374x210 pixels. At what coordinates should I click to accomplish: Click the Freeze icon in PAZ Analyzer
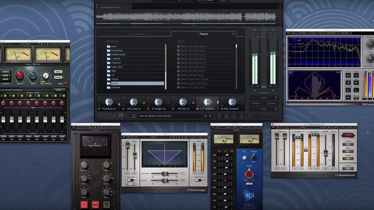tap(348, 82)
